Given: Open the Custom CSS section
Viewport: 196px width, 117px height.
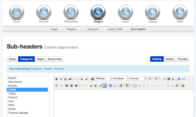Looking at the screenshot, I should (115, 29).
